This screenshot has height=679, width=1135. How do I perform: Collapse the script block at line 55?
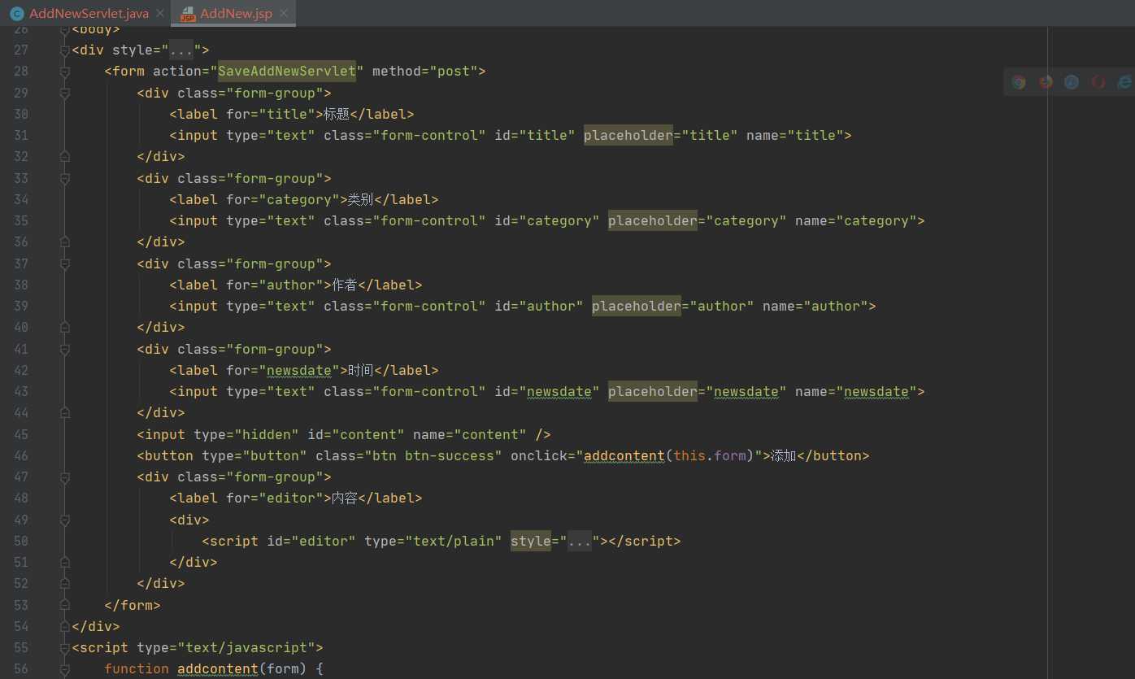(65, 647)
